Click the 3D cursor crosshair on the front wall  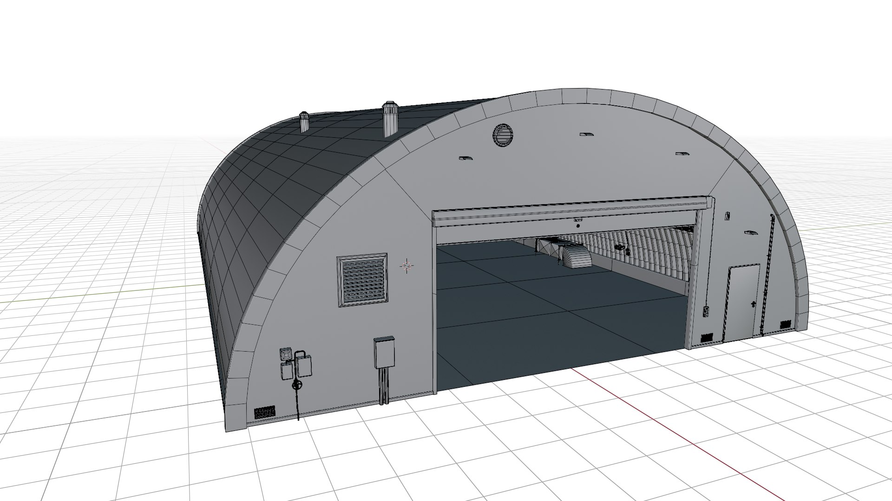tap(407, 266)
